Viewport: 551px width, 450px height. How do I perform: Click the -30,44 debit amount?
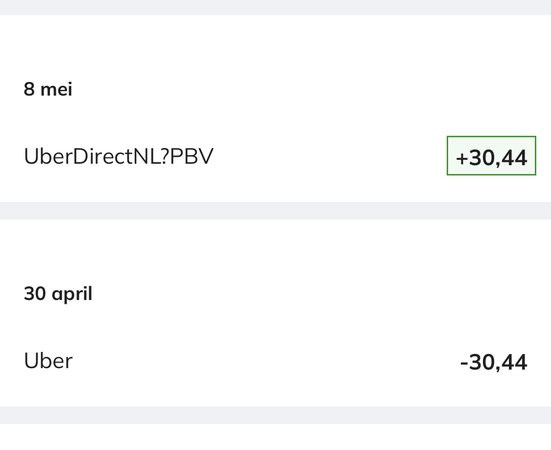(x=493, y=362)
